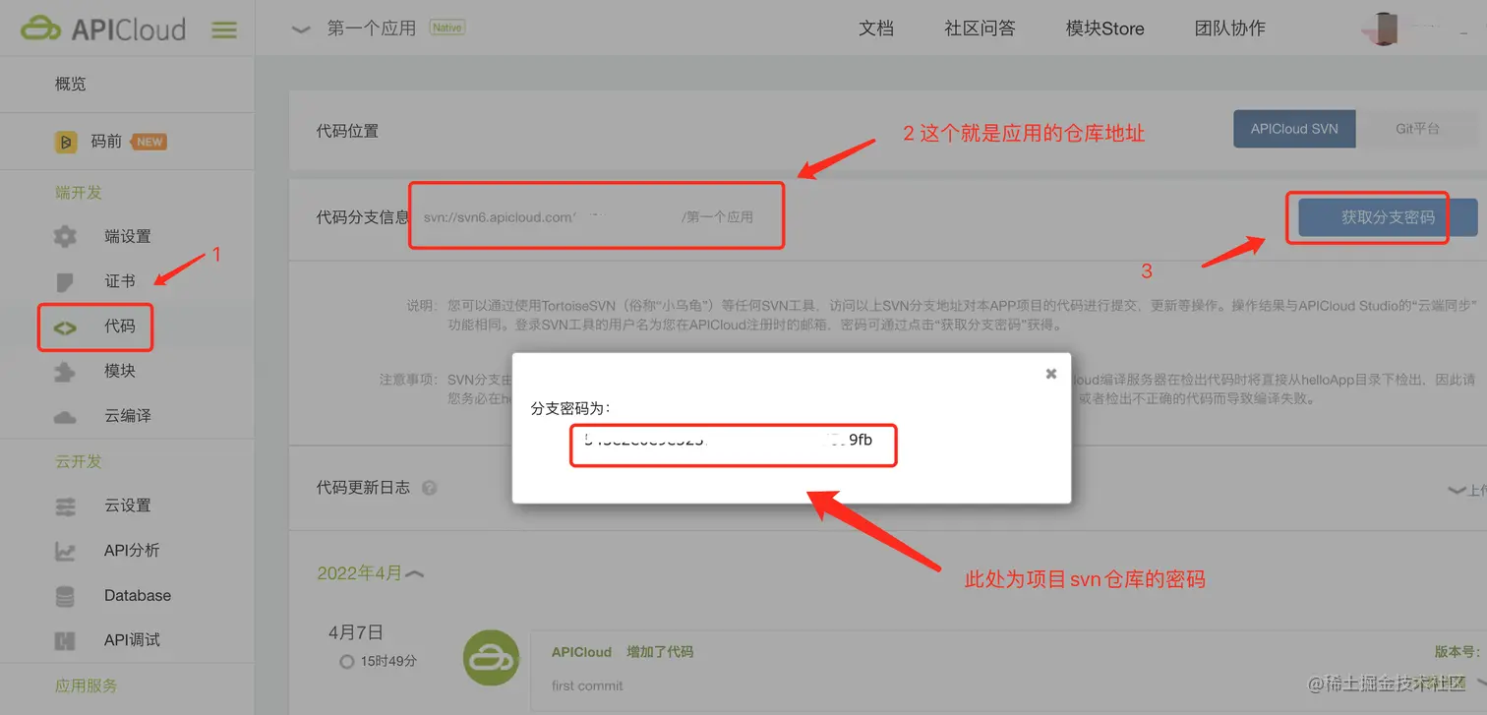The image size is (1487, 715).
Task: Click the 云编译 cloud icon
Action: click(x=65, y=416)
